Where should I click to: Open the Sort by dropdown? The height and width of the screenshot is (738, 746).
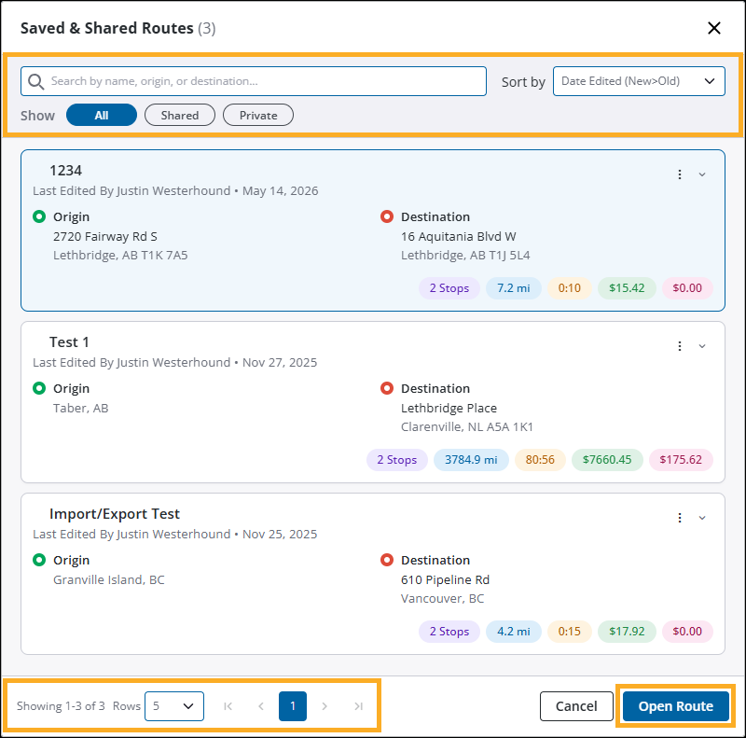(x=639, y=81)
